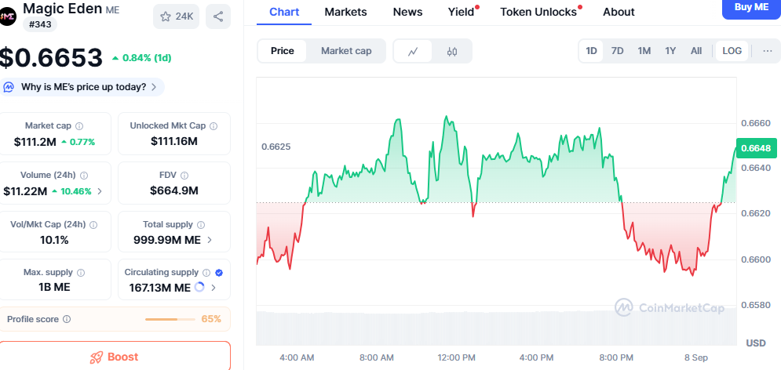Screen dimensions: 781x370
Task: Click the star watchlist 24K button
Action: (x=177, y=16)
